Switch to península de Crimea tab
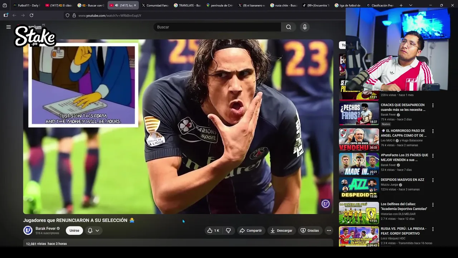This screenshot has height=258, width=458. [x=219, y=5]
